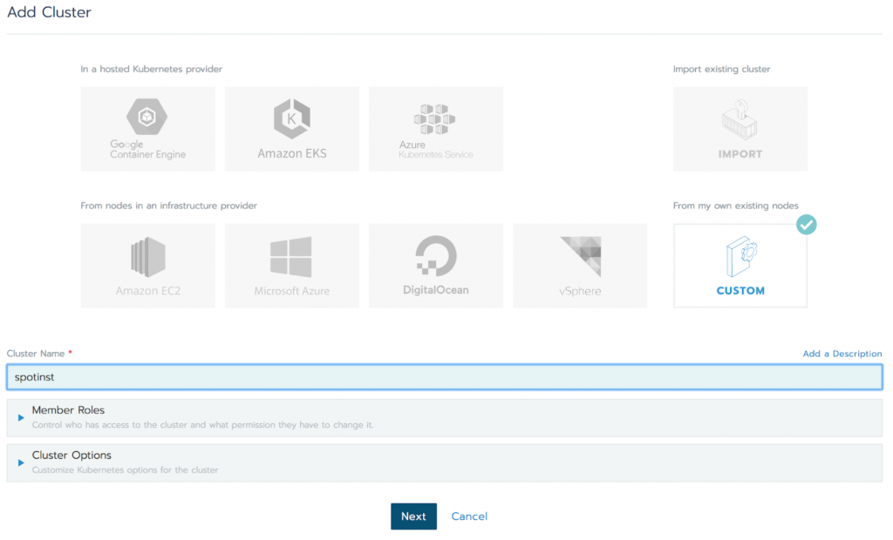Image resolution: width=893 pixels, height=540 pixels.
Task: Pick the Azure Kubernetes Service tile
Action: [435, 129]
